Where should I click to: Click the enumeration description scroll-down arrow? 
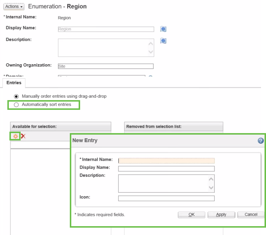click(x=151, y=52)
